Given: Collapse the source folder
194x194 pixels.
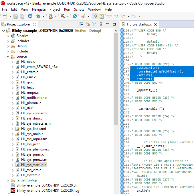Looking at the screenshot, I should pyautogui.click(x=8, y=57).
